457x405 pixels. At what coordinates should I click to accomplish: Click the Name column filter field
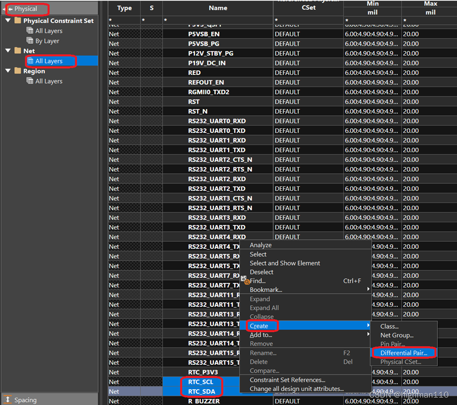[218, 20]
